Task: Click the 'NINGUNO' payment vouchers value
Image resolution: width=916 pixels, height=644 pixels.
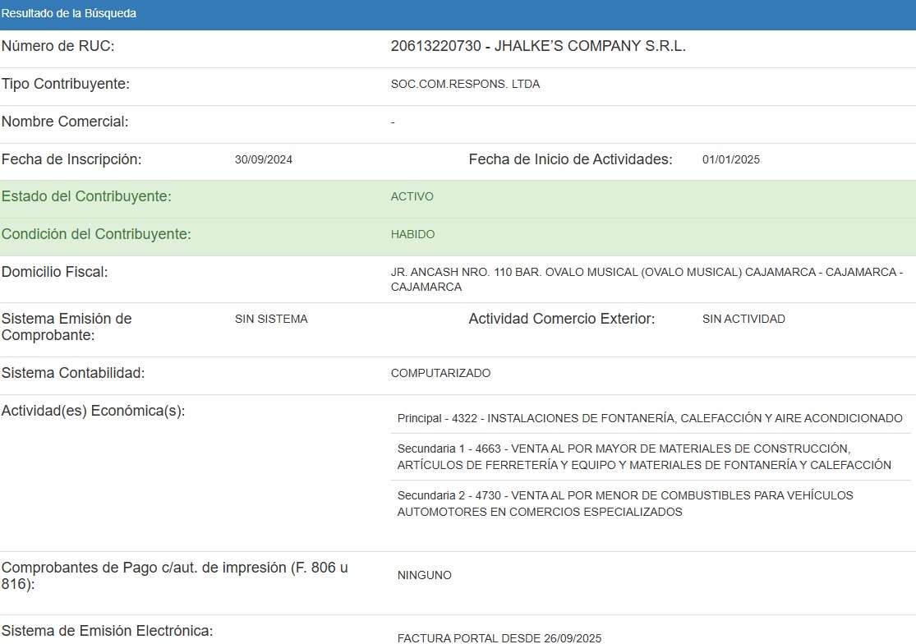Action: click(x=424, y=576)
